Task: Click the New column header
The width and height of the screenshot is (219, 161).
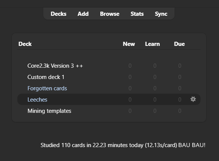Action: 129,44
